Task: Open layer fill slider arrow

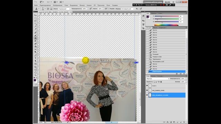Action: click(x=186, y=82)
